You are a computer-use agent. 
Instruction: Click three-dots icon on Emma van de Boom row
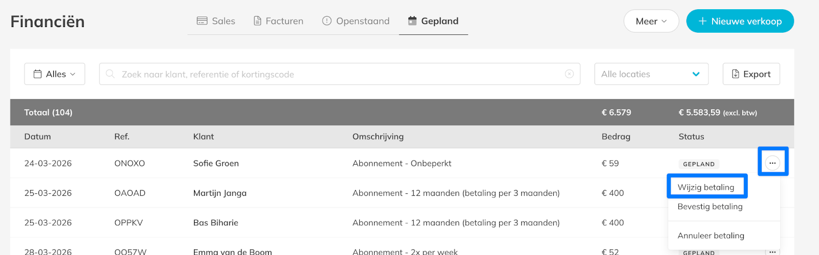tap(772, 251)
